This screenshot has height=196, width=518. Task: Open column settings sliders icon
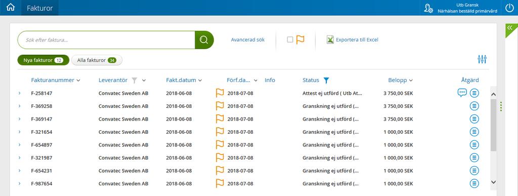(x=482, y=59)
